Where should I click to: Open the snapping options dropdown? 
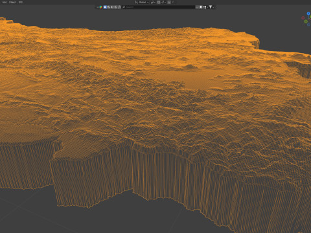(163, 2)
